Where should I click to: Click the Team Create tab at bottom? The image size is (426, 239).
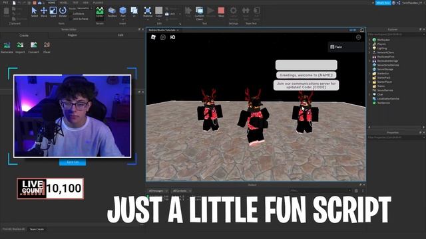click(x=37, y=229)
